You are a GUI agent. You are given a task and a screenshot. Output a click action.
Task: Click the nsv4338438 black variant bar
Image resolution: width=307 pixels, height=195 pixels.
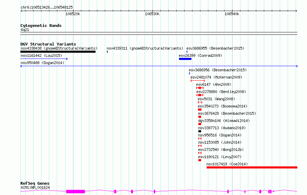pos(58,52)
